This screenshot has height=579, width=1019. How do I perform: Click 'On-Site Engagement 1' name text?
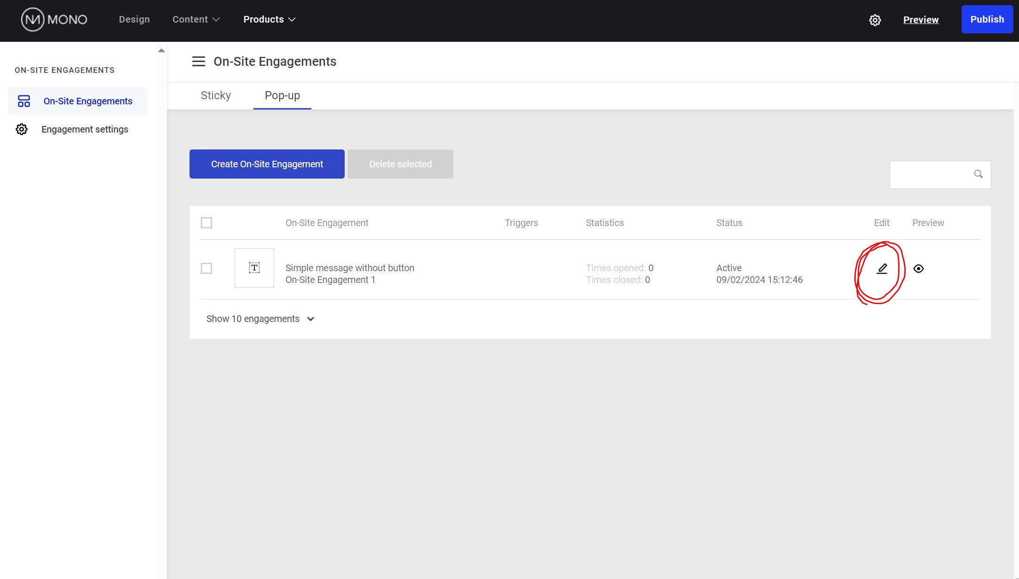330,280
